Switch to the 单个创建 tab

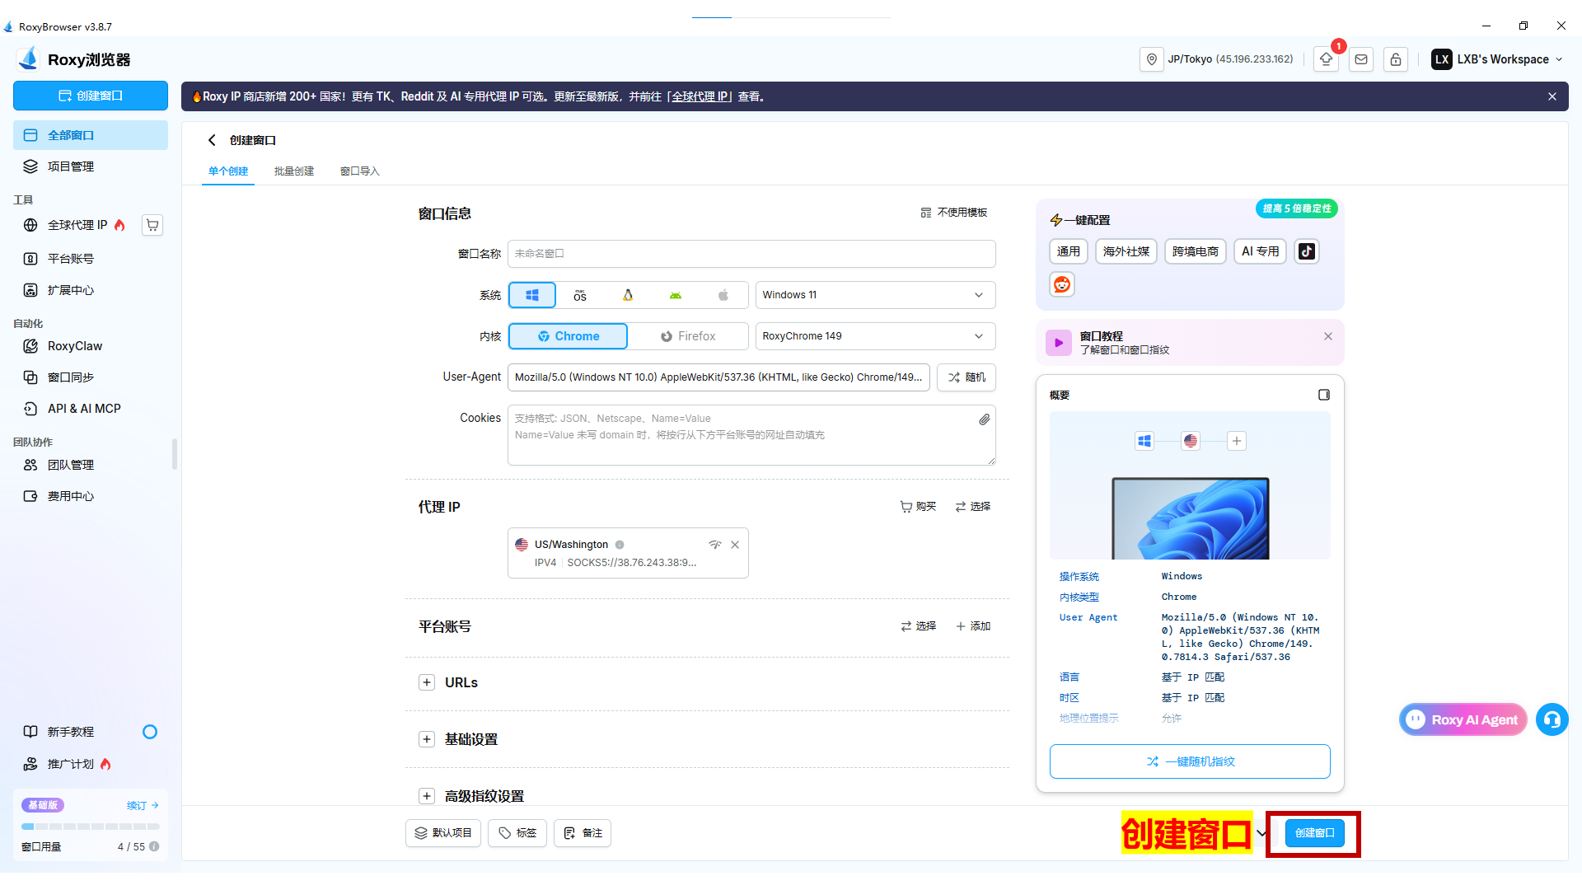[228, 171]
